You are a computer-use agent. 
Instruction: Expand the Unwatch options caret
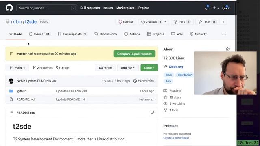pyautogui.click(x=165, y=22)
